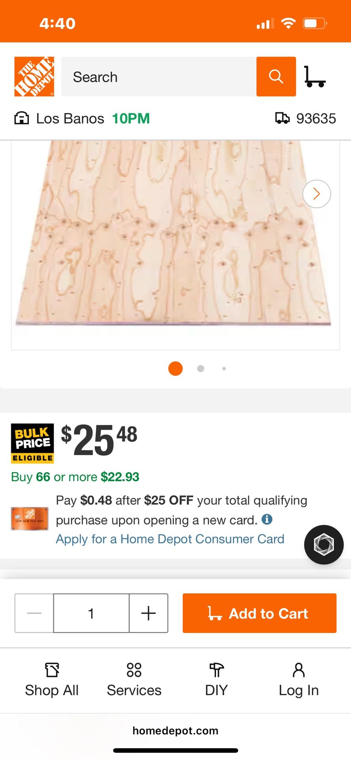Image resolution: width=351 pixels, height=760 pixels.
Task: Click the quantity input field
Action: (91, 613)
